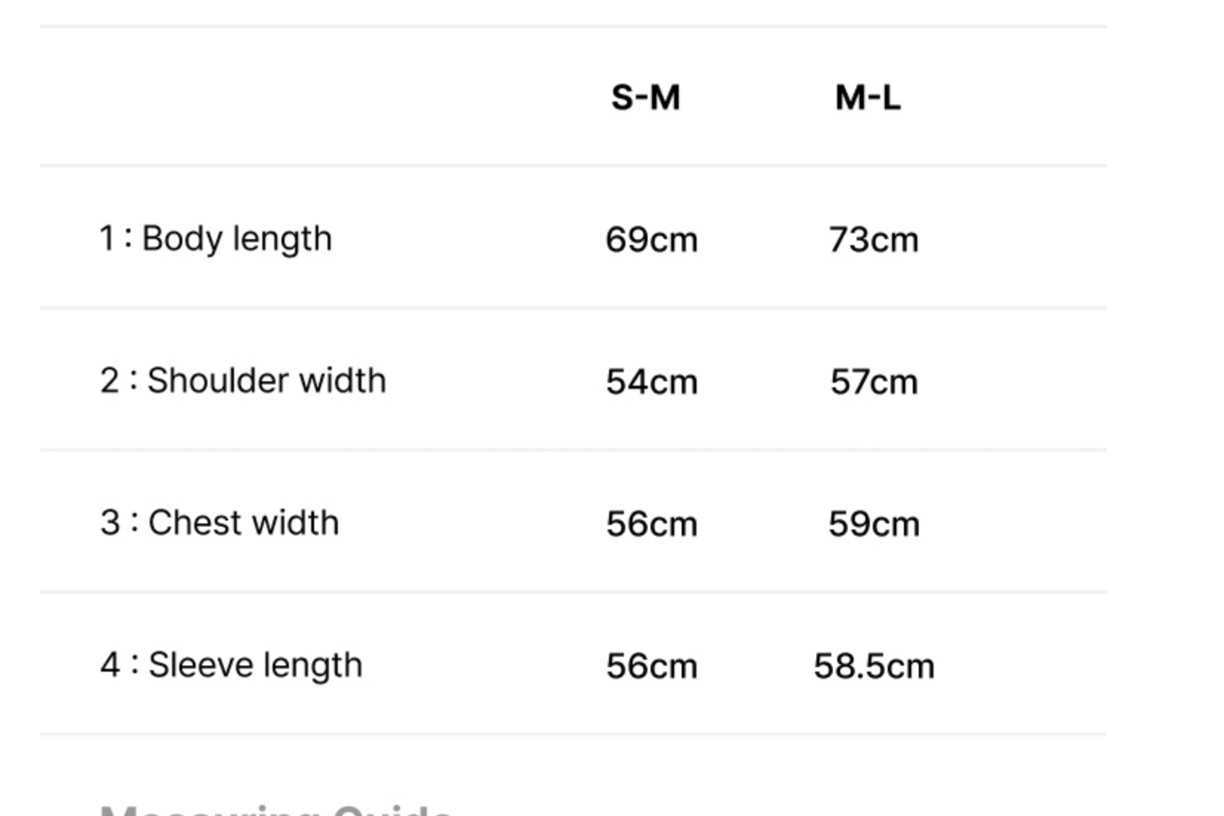Click the S-M sleeve length 56cm cell
Image resolution: width=1224 pixels, height=816 pixels.
point(651,666)
